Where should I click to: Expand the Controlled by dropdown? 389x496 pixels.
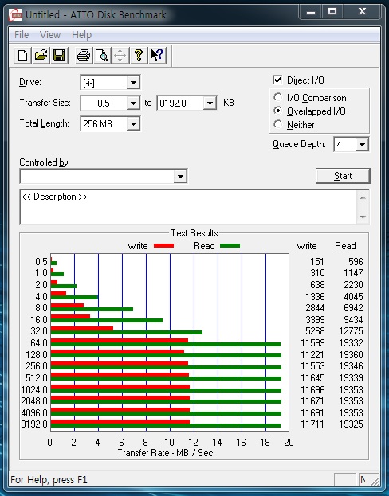(x=180, y=176)
